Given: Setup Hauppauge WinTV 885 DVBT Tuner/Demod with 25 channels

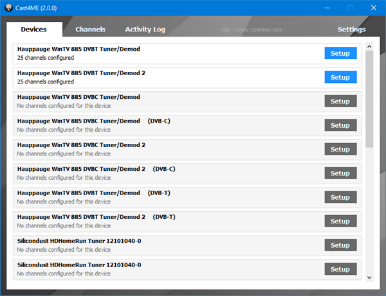Looking at the screenshot, I should pyautogui.click(x=340, y=53).
